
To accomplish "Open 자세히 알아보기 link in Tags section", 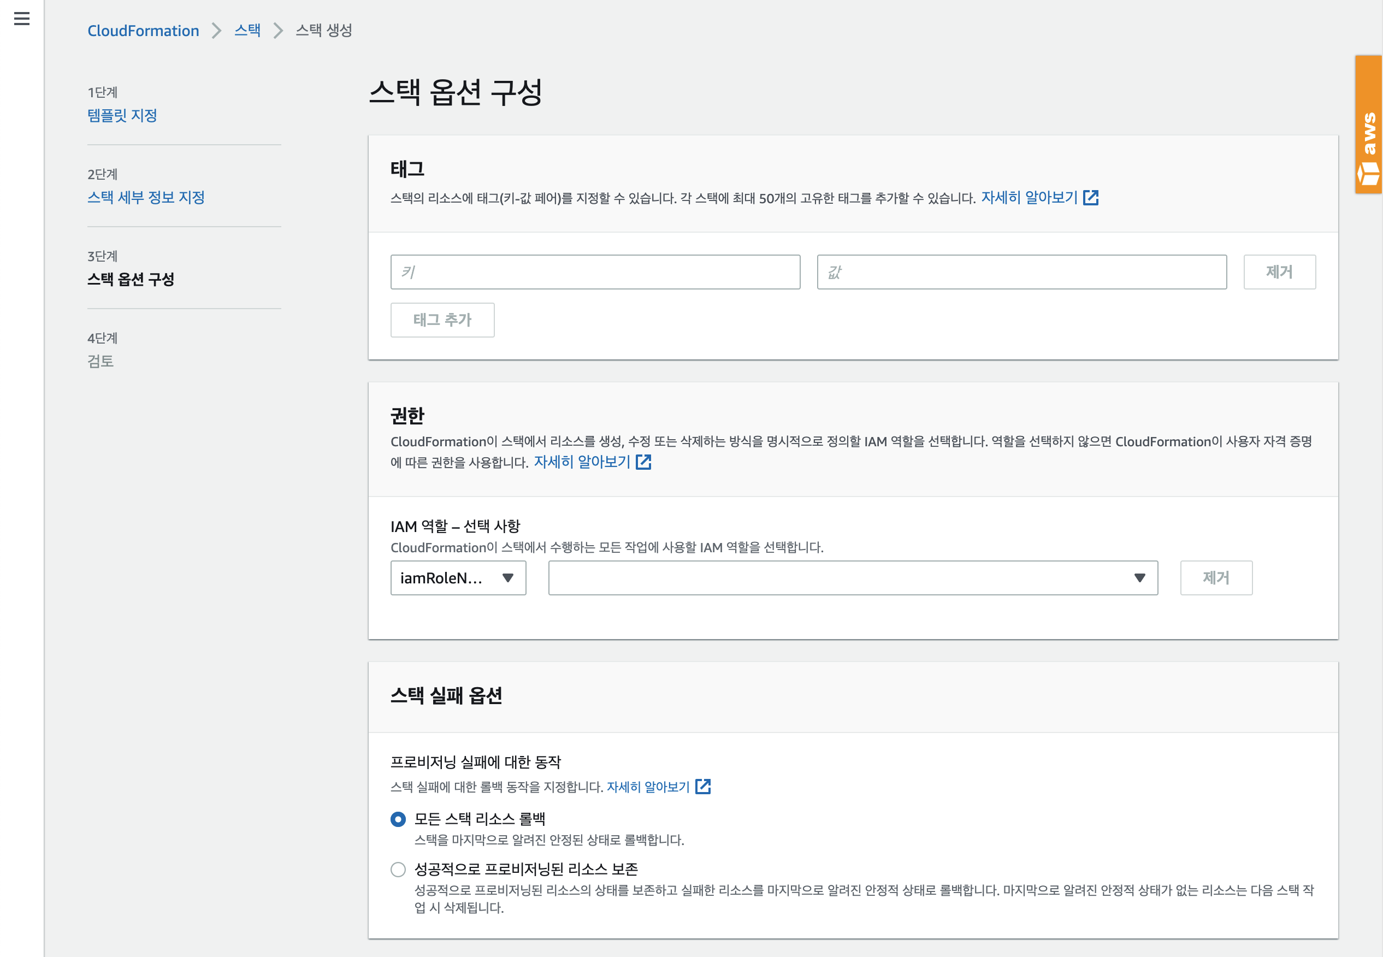I will click(1029, 198).
